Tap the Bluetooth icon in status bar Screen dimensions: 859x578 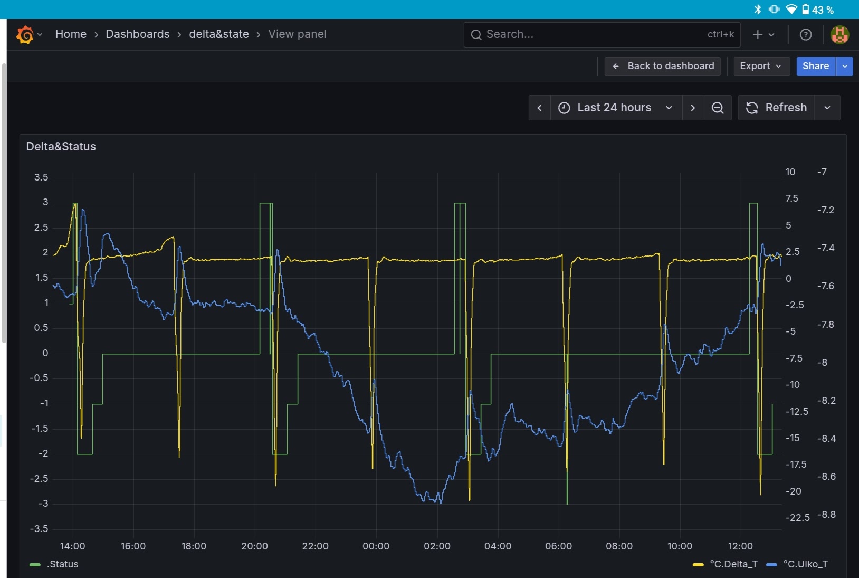tap(758, 10)
